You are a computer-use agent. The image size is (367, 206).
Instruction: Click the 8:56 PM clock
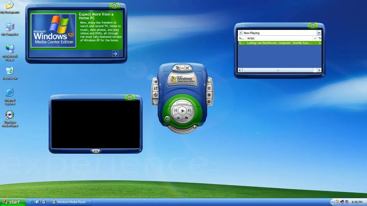(x=357, y=202)
